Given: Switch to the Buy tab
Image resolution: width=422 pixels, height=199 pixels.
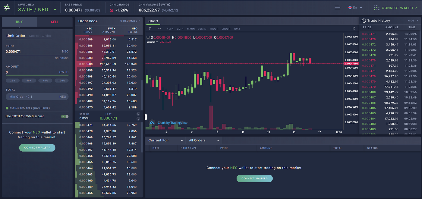Looking at the screenshot, I should tap(19, 22).
